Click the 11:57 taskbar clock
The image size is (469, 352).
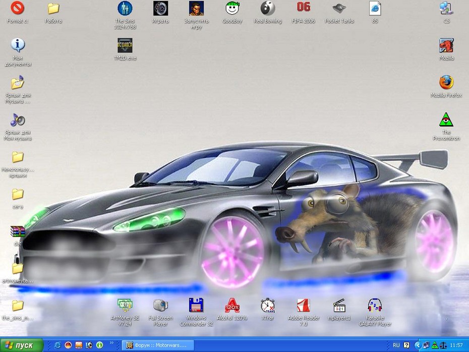456,345
